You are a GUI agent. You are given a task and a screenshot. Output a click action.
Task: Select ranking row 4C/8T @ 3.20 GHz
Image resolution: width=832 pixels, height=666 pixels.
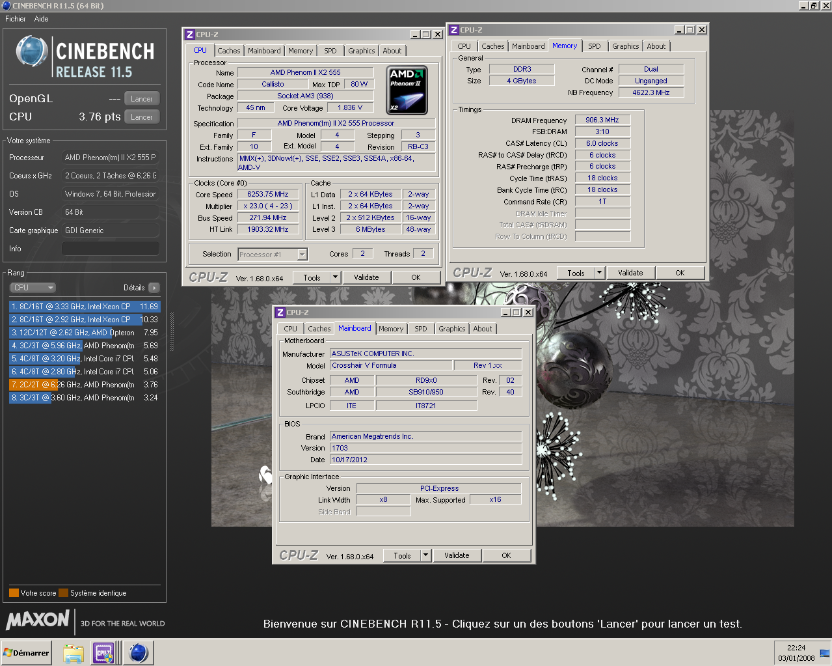click(x=85, y=359)
